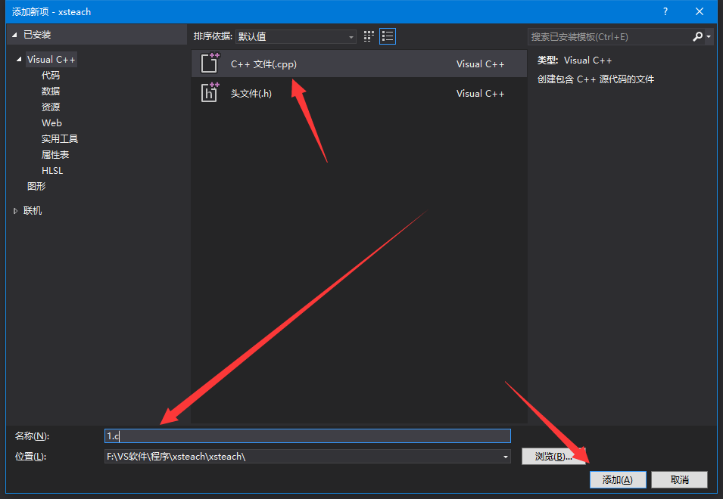Screen dimensions: 723x499
Task: Select the HLSL category
Action: (x=52, y=171)
